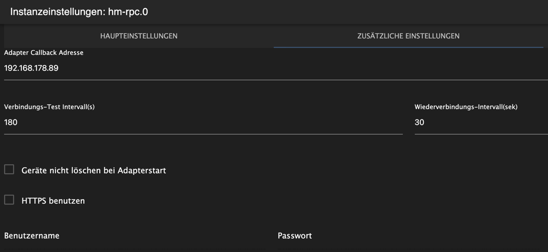Enable 'Geräte nicht löschen bei Adapterstart' checkbox
This screenshot has width=548, height=252.
point(9,170)
